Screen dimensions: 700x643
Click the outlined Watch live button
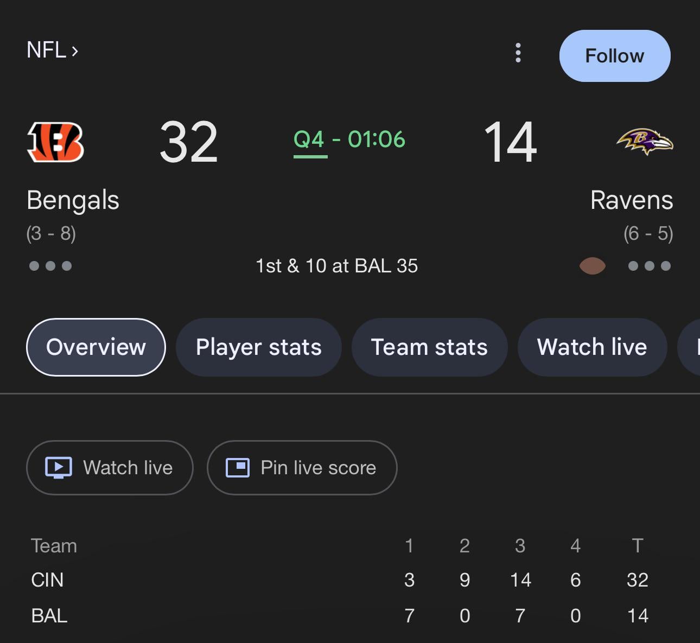(x=110, y=468)
